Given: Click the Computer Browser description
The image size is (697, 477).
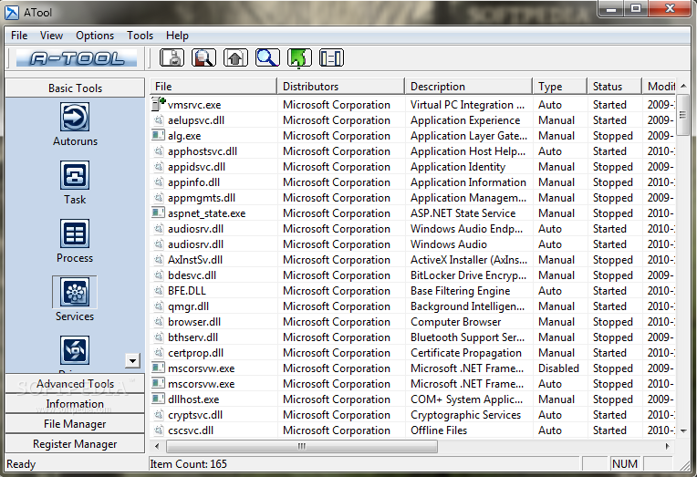Looking at the screenshot, I should tap(455, 322).
